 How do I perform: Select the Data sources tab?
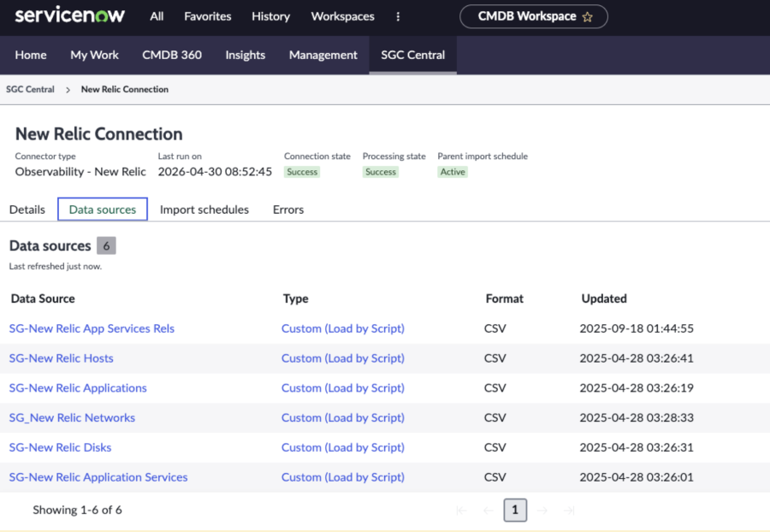102,210
